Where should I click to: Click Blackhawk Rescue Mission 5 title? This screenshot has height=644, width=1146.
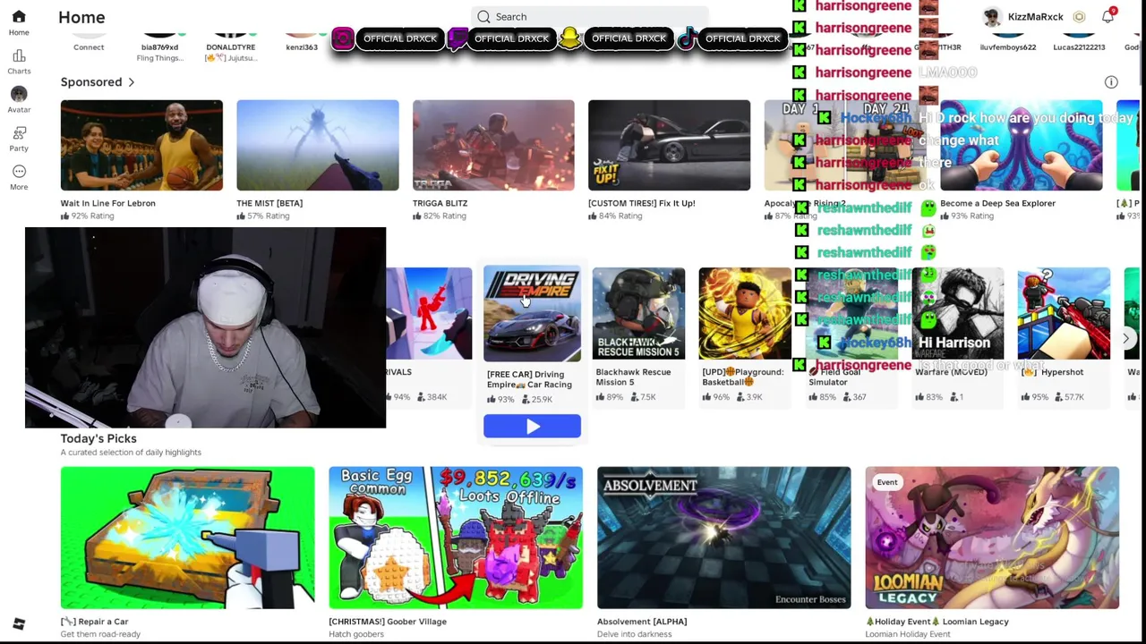click(633, 377)
